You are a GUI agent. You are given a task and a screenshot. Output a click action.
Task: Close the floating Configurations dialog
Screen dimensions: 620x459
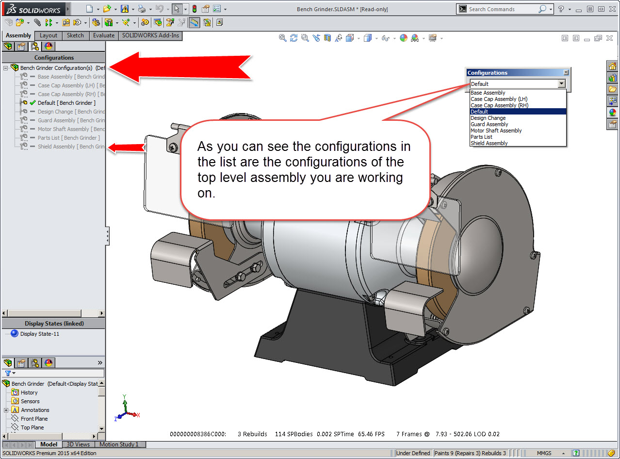pyautogui.click(x=566, y=72)
